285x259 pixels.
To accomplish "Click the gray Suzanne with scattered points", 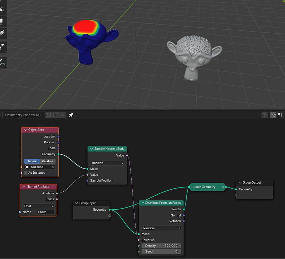I will click(194, 58).
